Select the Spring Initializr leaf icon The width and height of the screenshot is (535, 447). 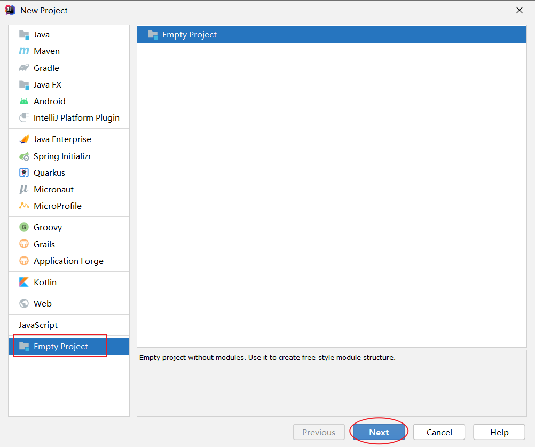[x=25, y=156]
